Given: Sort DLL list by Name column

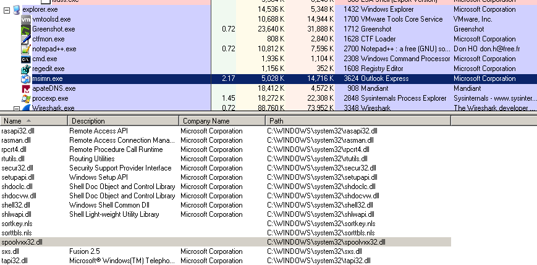Looking at the screenshot, I should (33, 120).
